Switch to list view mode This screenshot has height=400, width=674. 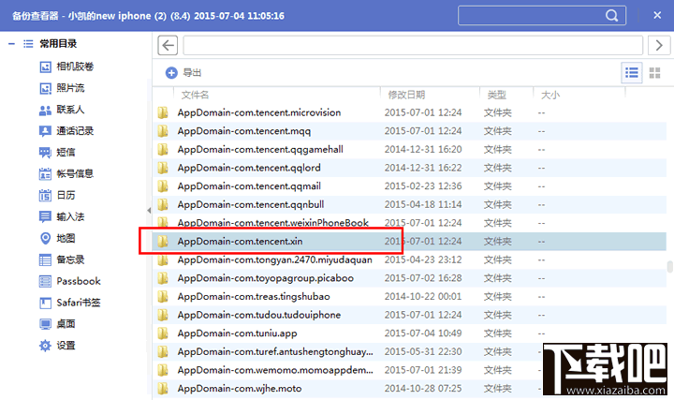pos(632,73)
